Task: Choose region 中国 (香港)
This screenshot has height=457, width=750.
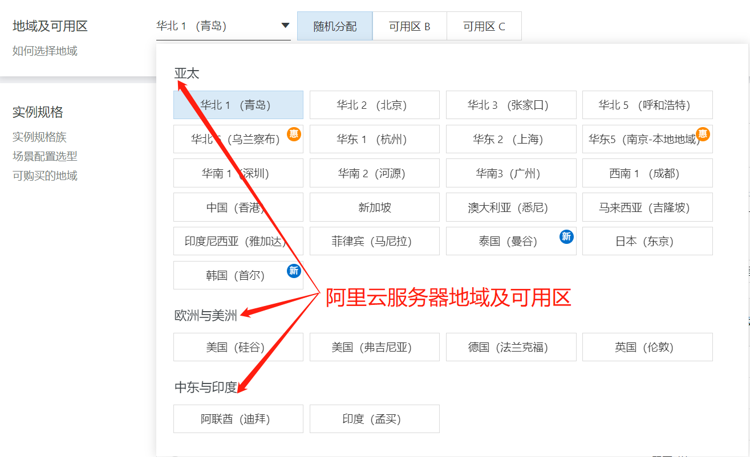Action: pos(238,207)
